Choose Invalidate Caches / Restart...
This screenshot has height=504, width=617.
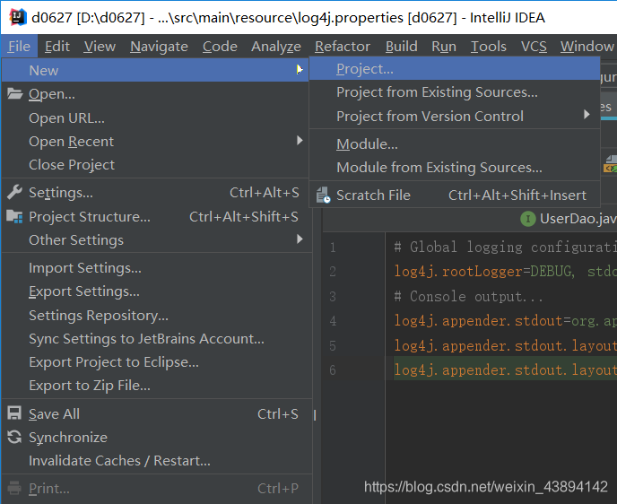155,461
